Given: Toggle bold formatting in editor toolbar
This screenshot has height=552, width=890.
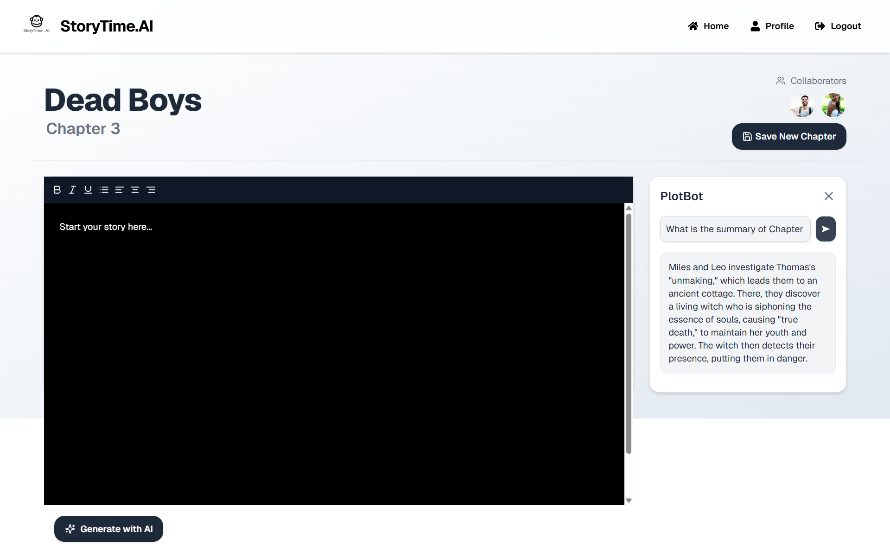Looking at the screenshot, I should tap(57, 190).
